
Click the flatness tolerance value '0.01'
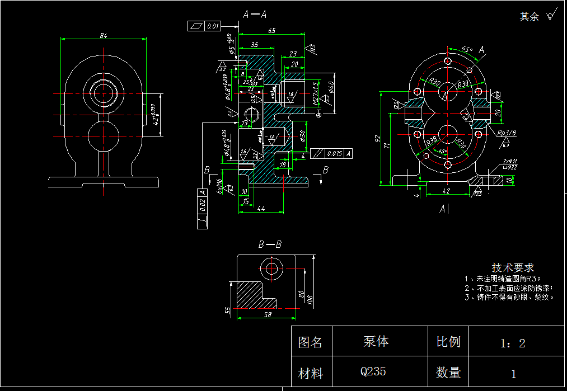tap(213, 26)
